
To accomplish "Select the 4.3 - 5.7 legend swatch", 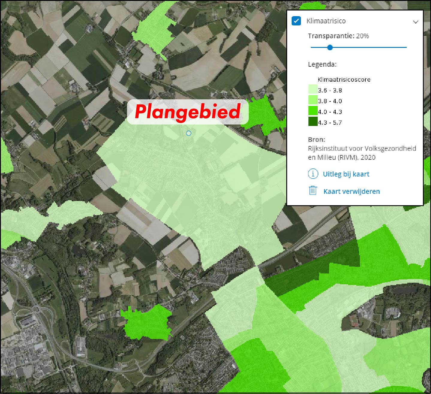I will coord(313,121).
